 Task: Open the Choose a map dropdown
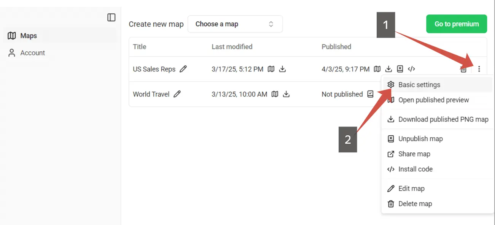(235, 24)
